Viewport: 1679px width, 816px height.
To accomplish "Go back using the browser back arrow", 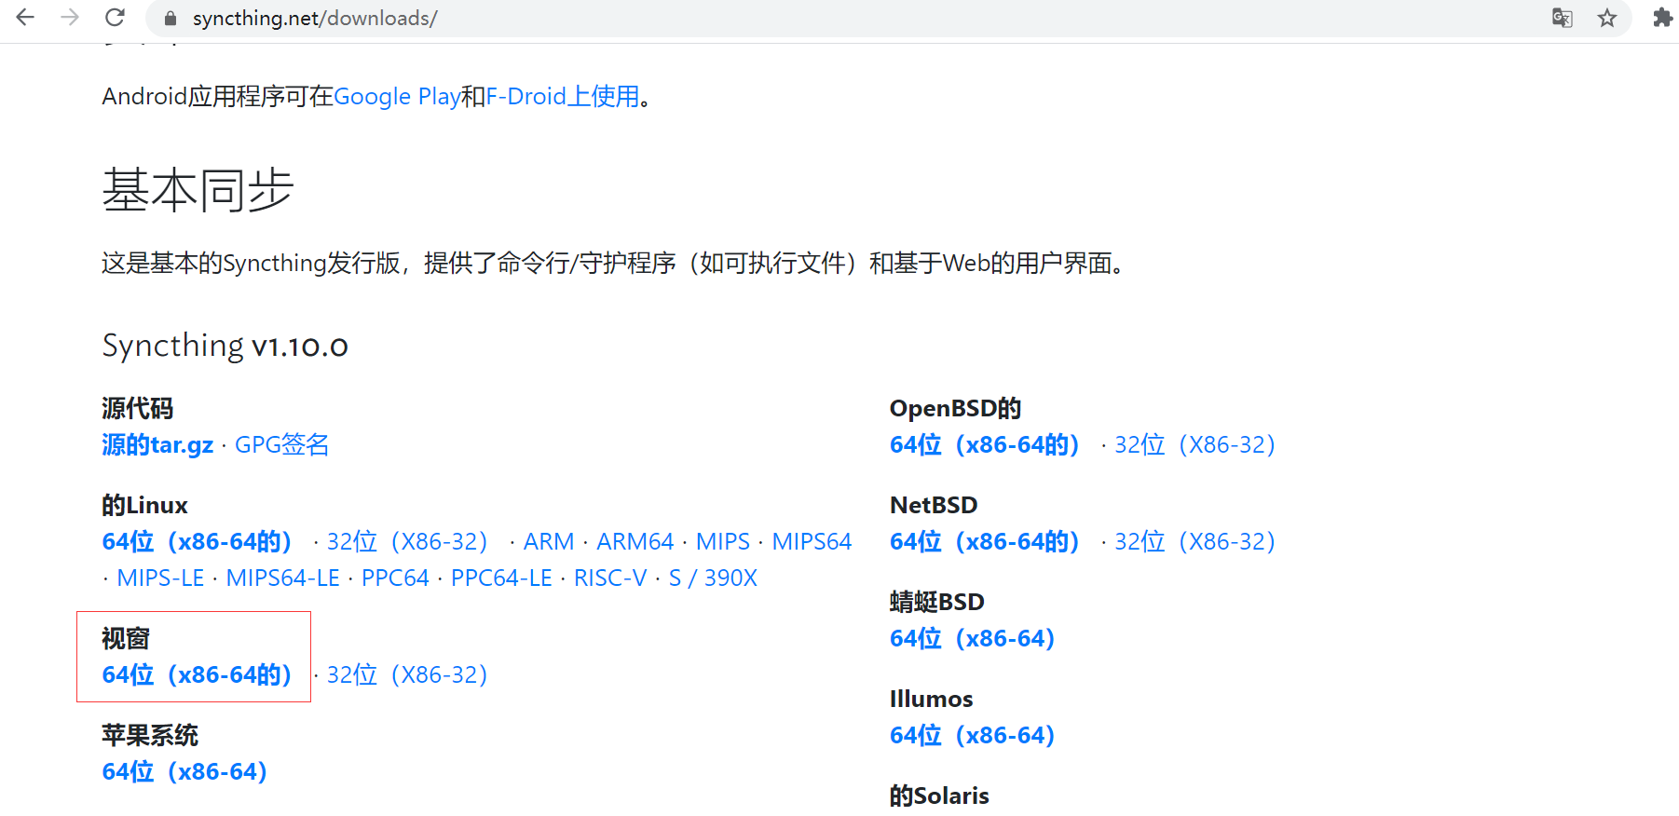I will point(25,18).
